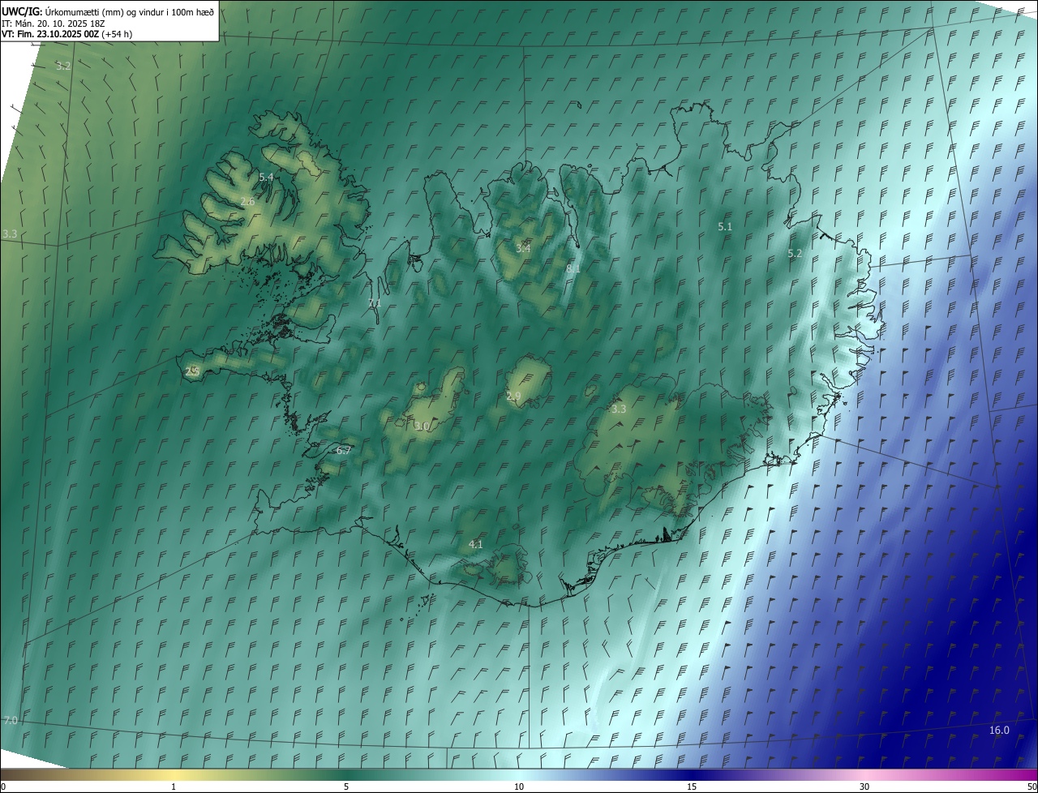Click the 16.0 value in the dark blue area
Viewport: 1038px width, 793px height.
(x=999, y=731)
